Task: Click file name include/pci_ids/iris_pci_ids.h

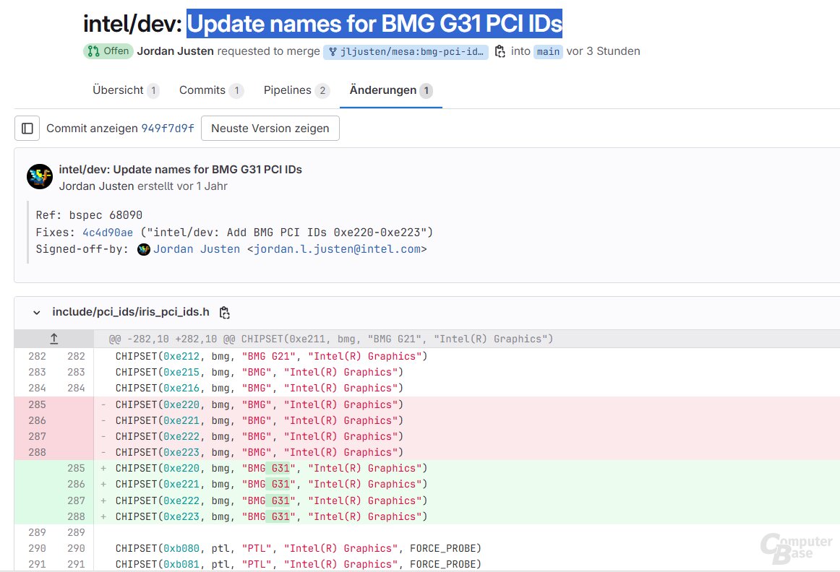Action: coord(131,312)
